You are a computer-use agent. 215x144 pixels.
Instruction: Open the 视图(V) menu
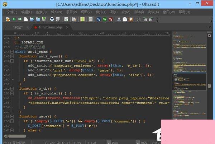click(x=86, y=12)
